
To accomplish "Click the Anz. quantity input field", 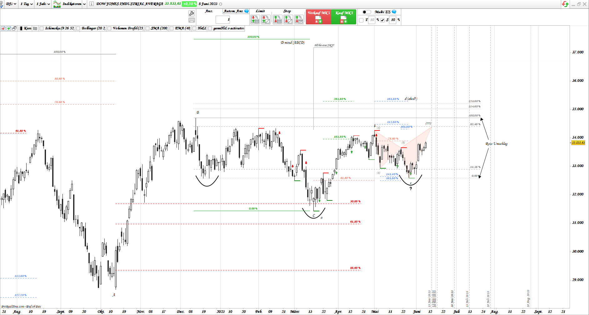I will tap(223, 19).
